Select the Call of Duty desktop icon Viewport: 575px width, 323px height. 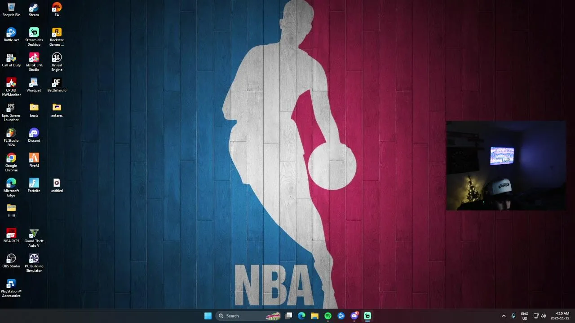[11, 60]
